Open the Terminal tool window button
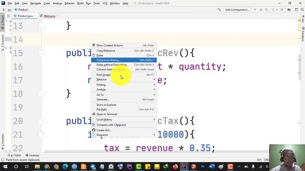 [32, 155]
